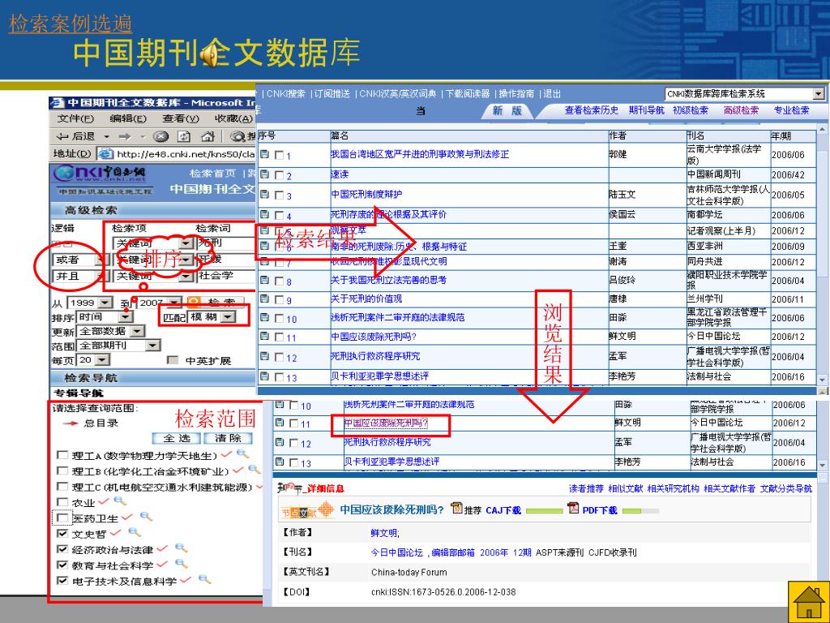Click the magnifier icon beside 文史哲
The height and width of the screenshot is (623, 830).
[x=135, y=532]
